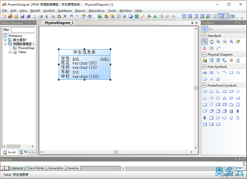Click the diagram vertical scrollbar thumb

click(196, 88)
